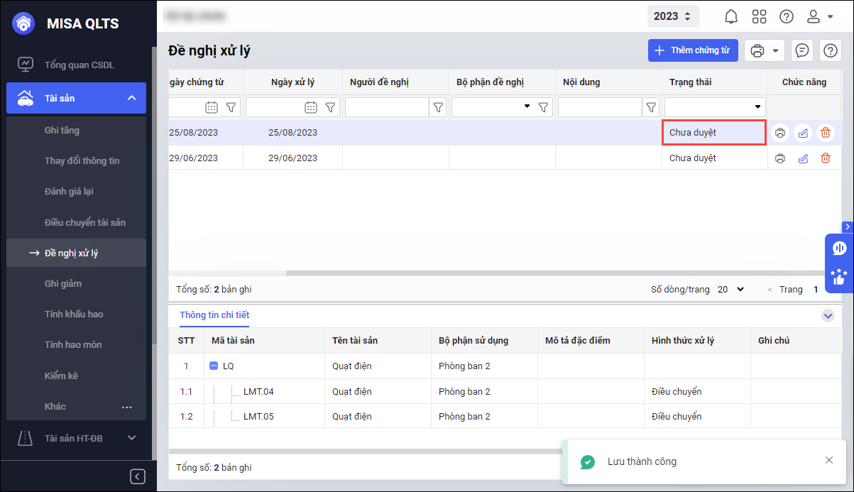This screenshot has width=854, height=492.
Task: Collapse the Tài sản sidebar section
Action: pos(131,98)
